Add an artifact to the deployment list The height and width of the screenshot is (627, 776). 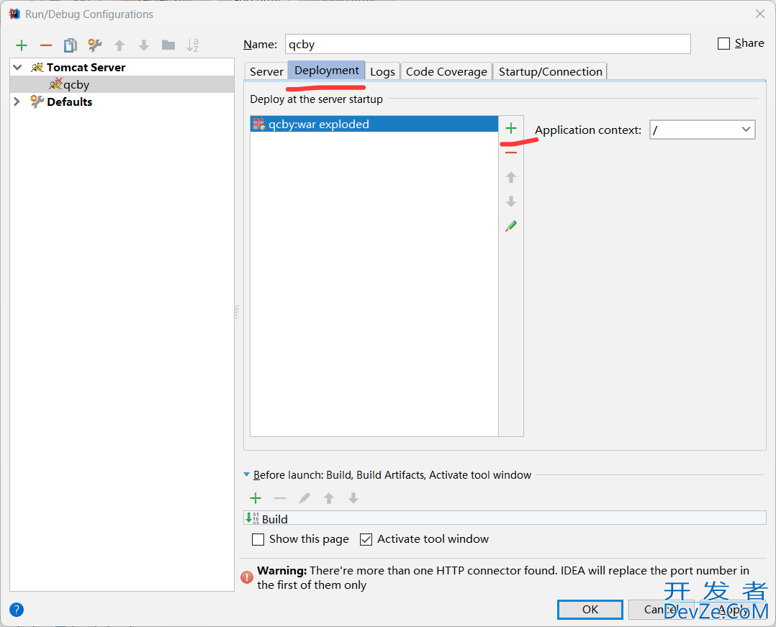point(511,129)
